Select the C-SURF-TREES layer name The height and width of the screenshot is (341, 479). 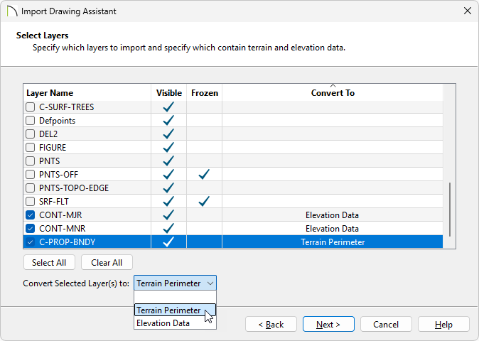[x=67, y=107]
